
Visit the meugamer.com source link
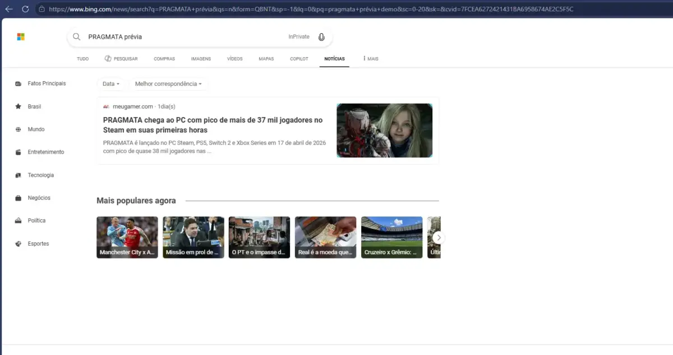pyautogui.click(x=133, y=107)
